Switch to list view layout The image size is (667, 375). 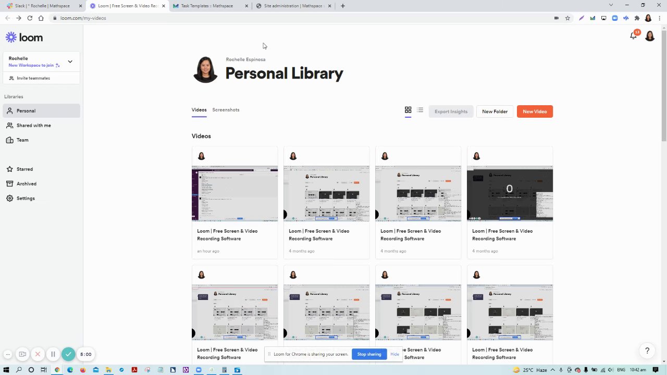pos(420,110)
